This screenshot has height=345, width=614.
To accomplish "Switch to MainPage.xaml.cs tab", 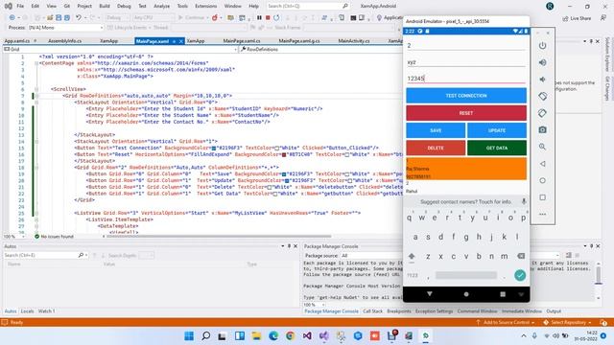I will tap(242, 40).
